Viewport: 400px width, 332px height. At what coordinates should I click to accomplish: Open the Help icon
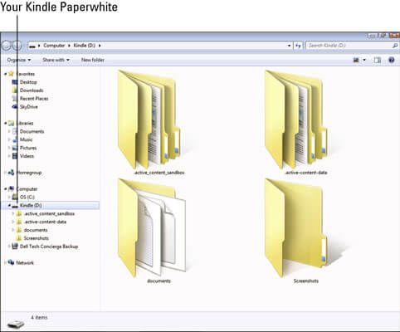(x=392, y=60)
